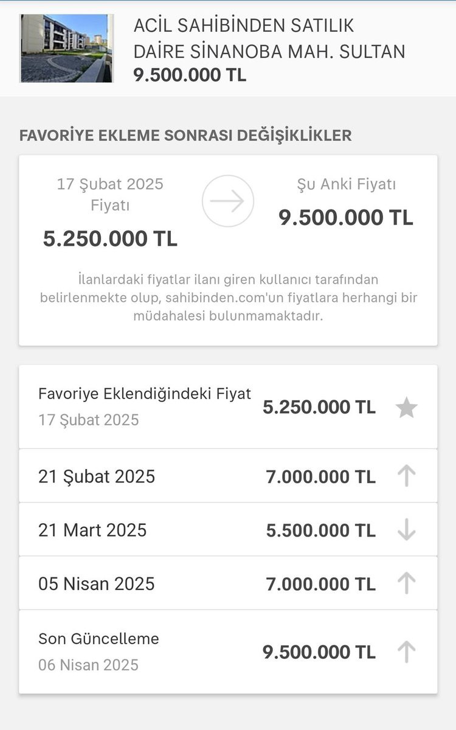Click down arrow for 21 Mart 2025
Screen dimensions: 456x730
[406, 530]
